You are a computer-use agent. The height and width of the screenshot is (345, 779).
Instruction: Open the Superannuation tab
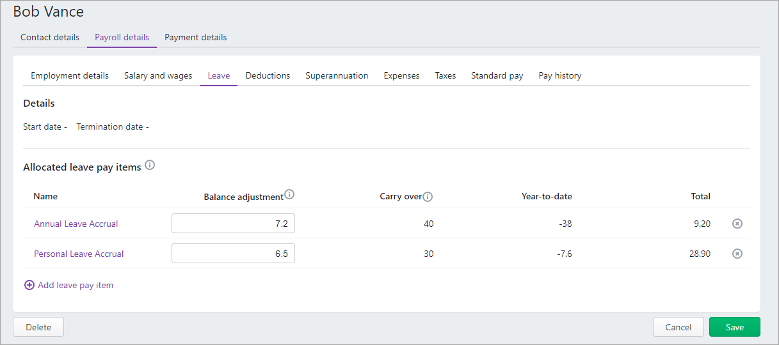point(337,75)
